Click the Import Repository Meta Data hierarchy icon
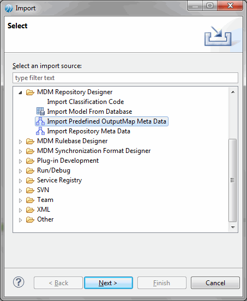Screen dimensions: 247x301 click(40, 131)
